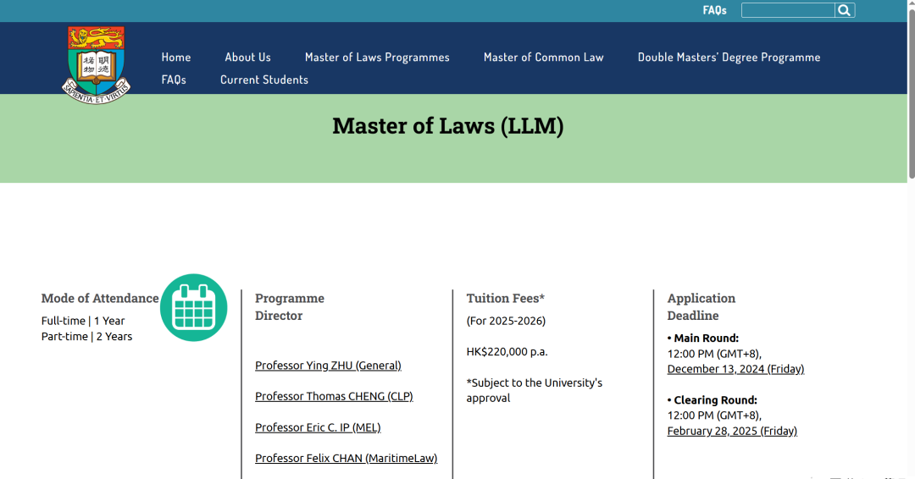Open Professor Thomas CHENG (CLP) link
The image size is (915, 479).
[334, 396]
